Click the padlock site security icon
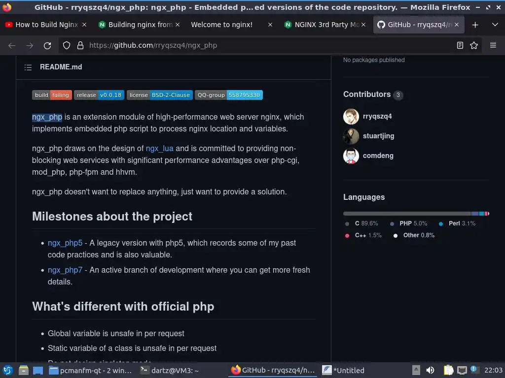This screenshot has height=378, width=505. 80,45
